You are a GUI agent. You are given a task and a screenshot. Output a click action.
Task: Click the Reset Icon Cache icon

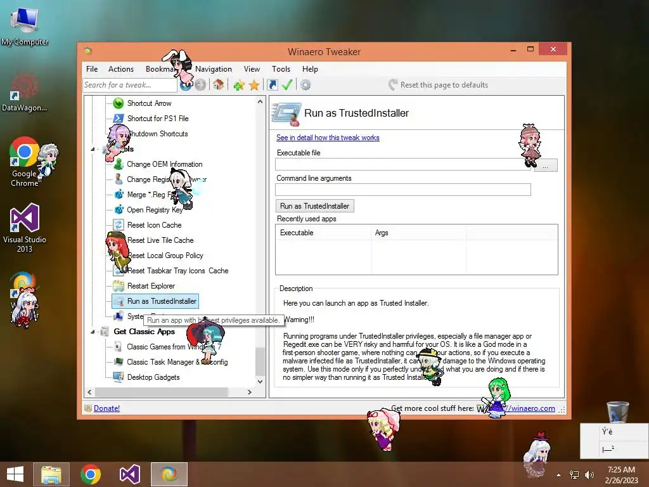[119, 225]
